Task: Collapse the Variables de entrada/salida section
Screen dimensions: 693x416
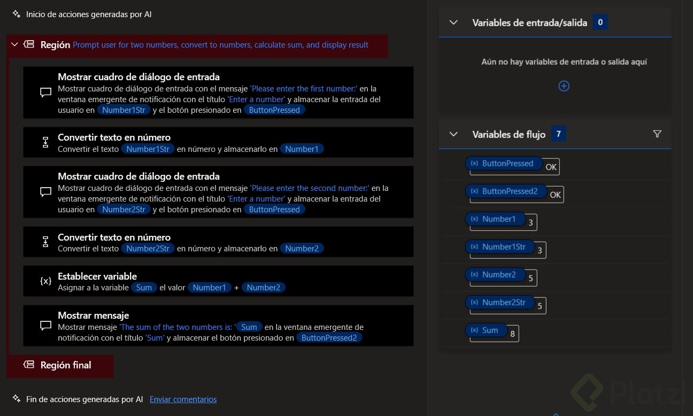Action: pyautogui.click(x=454, y=22)
